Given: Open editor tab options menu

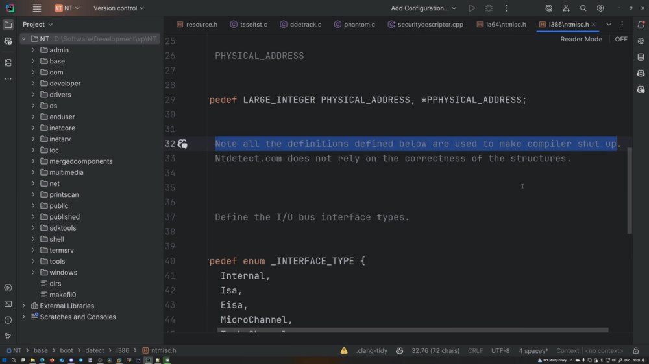Looking at the screenshot, I should click(x=622, y=25).
